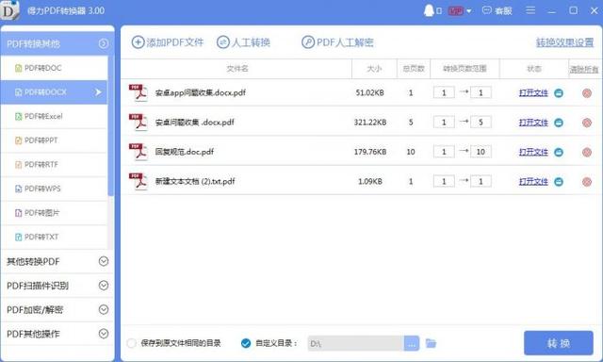Select the 自定义目录 radio option

click(246, 343)
